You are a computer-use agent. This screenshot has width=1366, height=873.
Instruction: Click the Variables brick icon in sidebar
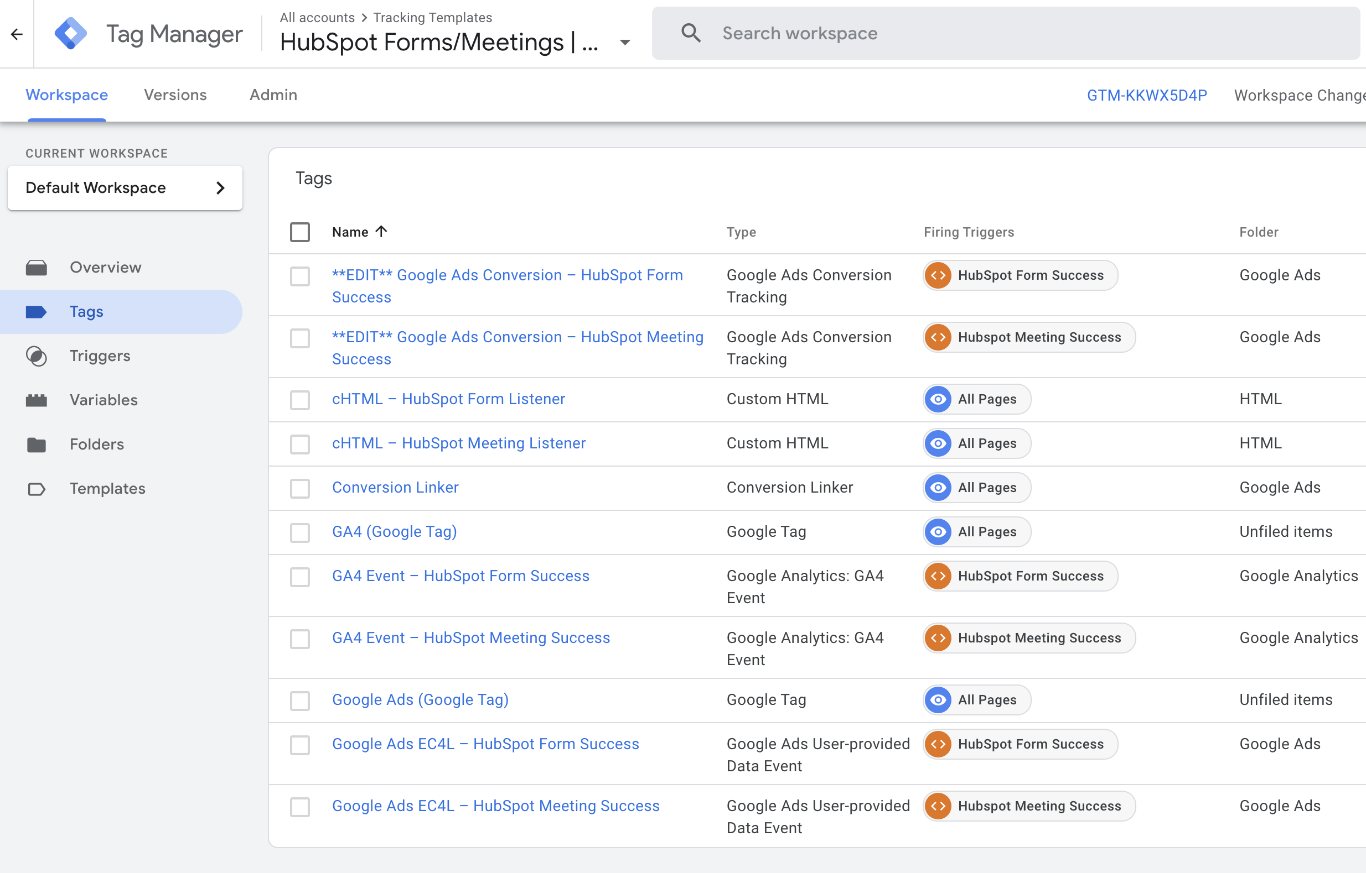[x=37, y=400]
